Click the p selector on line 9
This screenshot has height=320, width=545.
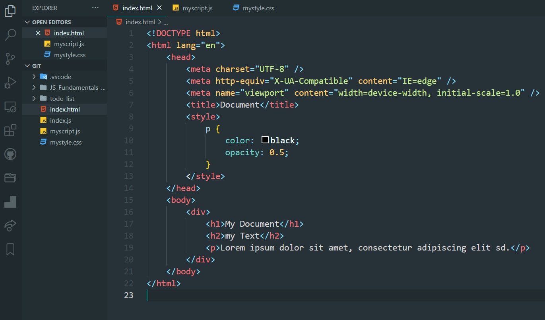(208, 129)
